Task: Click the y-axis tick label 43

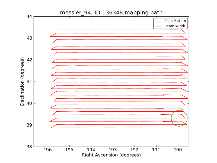Action: [29, 38]
